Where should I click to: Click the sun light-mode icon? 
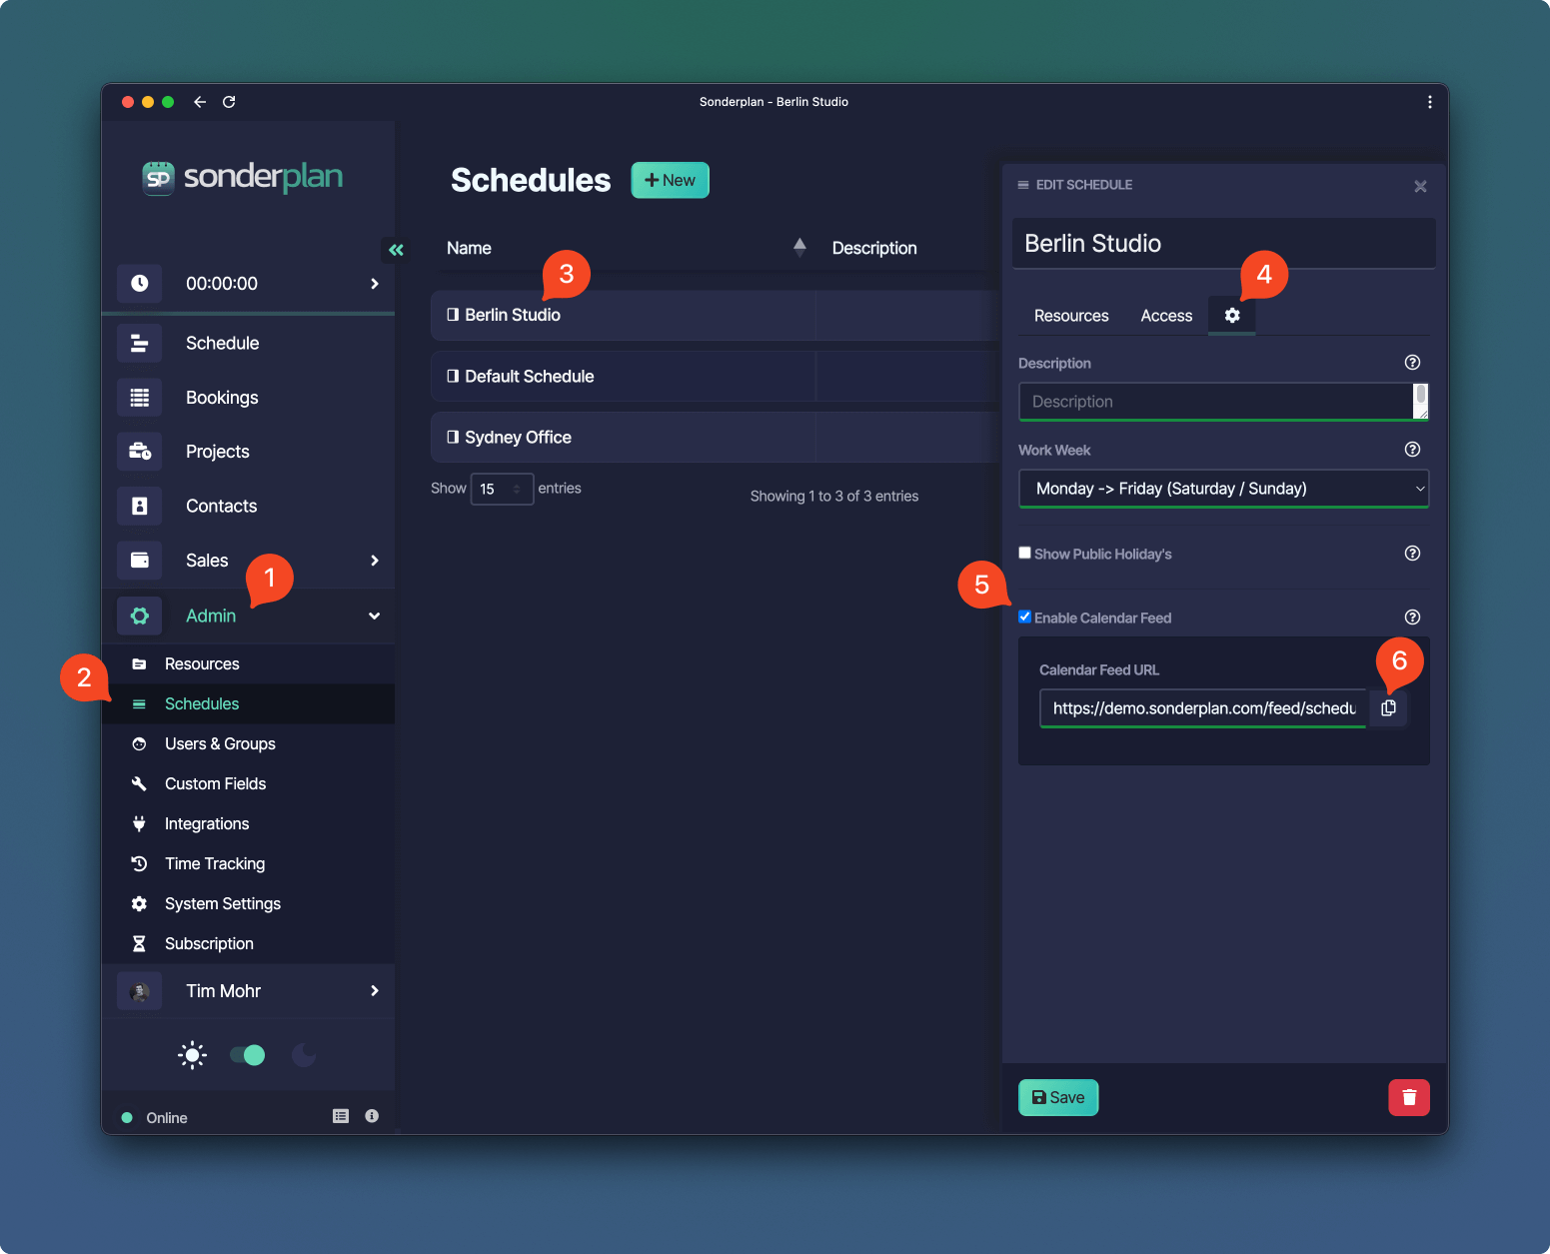[x=192, y=1055]
